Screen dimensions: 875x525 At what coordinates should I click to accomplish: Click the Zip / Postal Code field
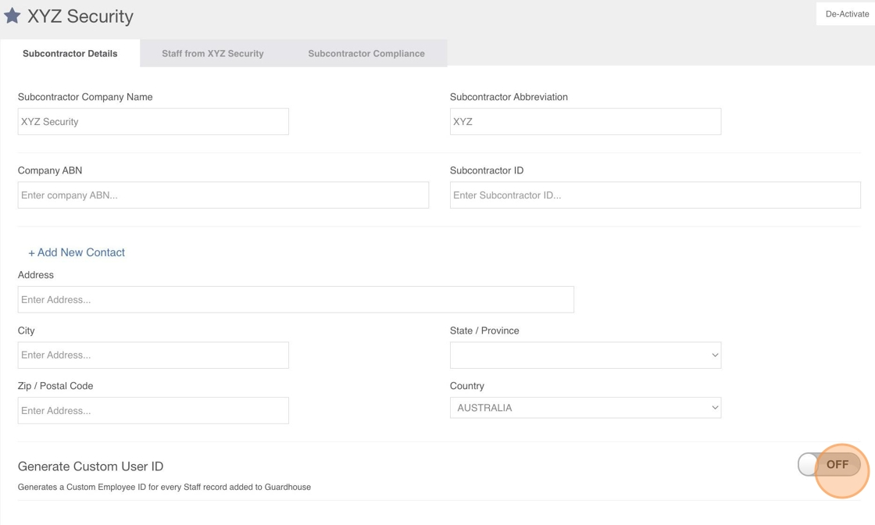pos(153,411)
